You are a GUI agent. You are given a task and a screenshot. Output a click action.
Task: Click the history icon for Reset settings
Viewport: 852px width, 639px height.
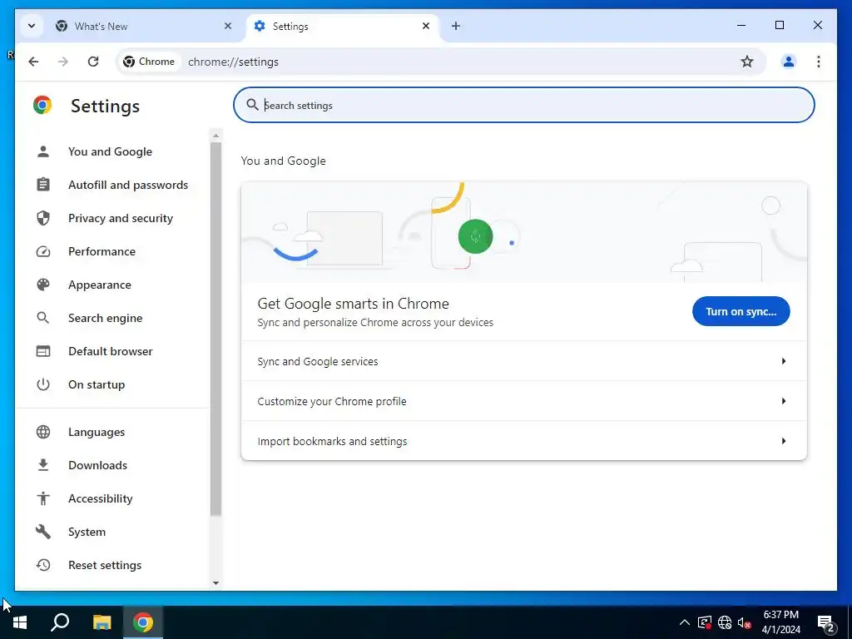click(x=43, y=565)
